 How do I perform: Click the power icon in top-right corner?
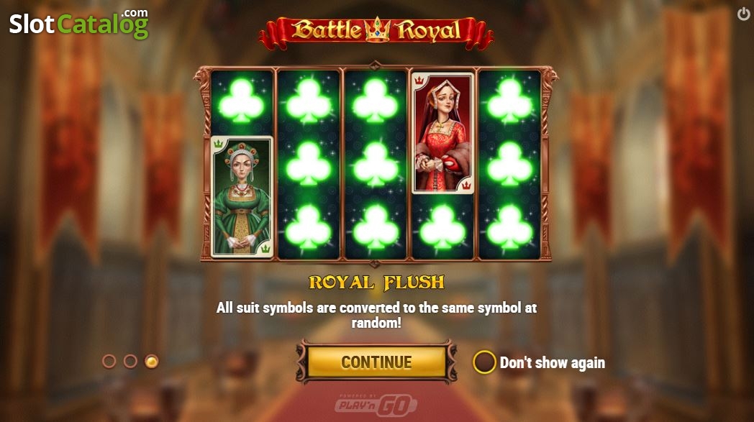point(743,14)
